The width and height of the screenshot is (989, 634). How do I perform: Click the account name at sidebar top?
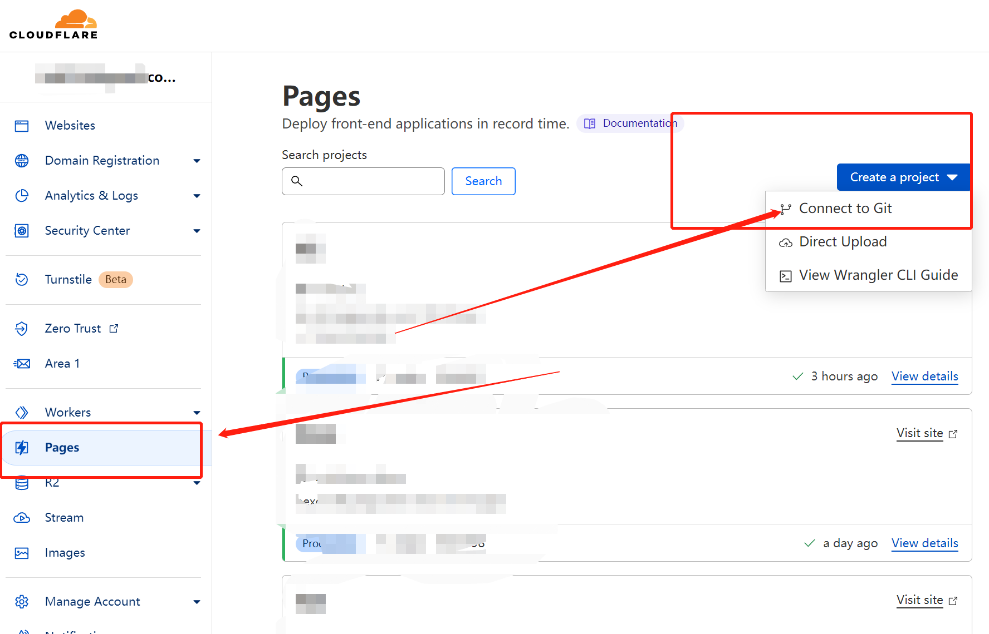click(105, 78)
